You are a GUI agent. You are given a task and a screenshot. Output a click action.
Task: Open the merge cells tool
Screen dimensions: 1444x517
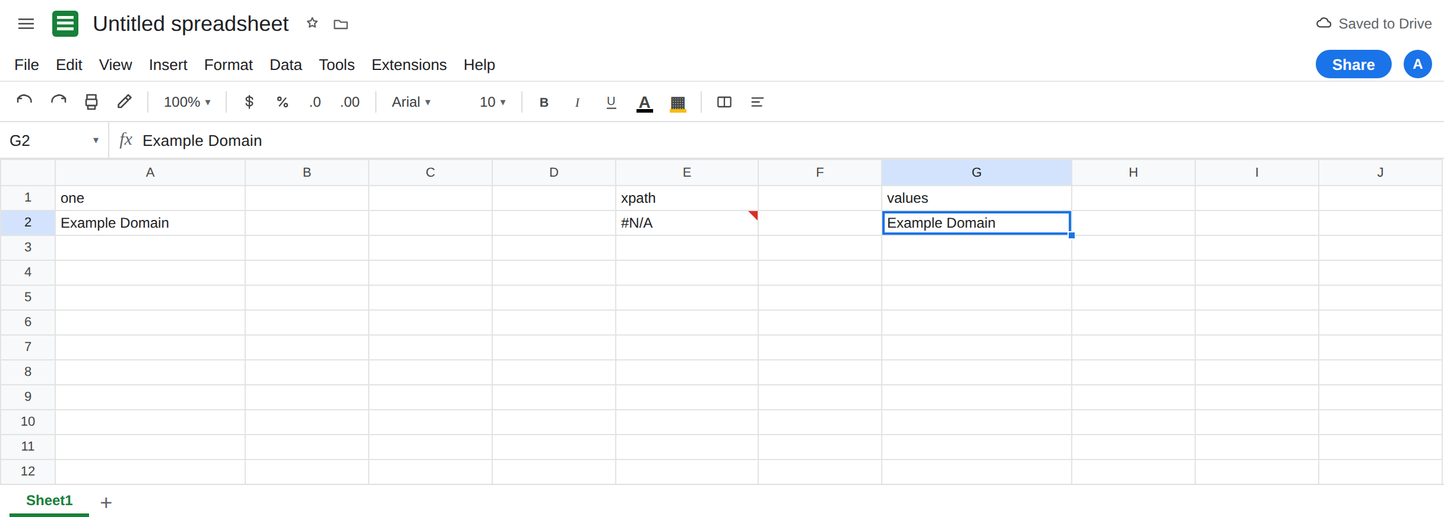coord(724,102)
